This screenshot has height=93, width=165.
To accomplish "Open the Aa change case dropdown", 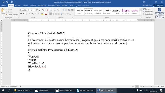I will point(43,10).
